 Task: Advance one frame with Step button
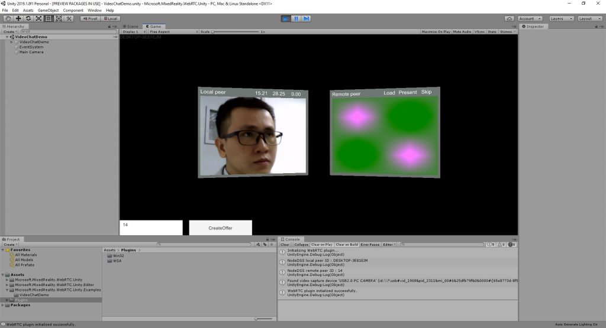click(306, 18)
